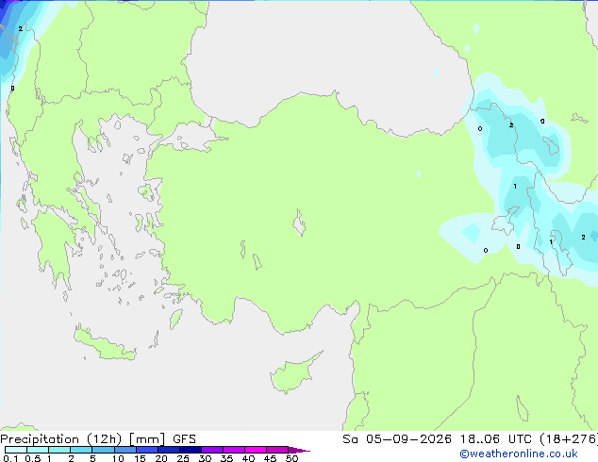This screenshot has width=598, height=462.
Task: Click the 30–35 mm purple legend swatch
Action: (212, 450)
